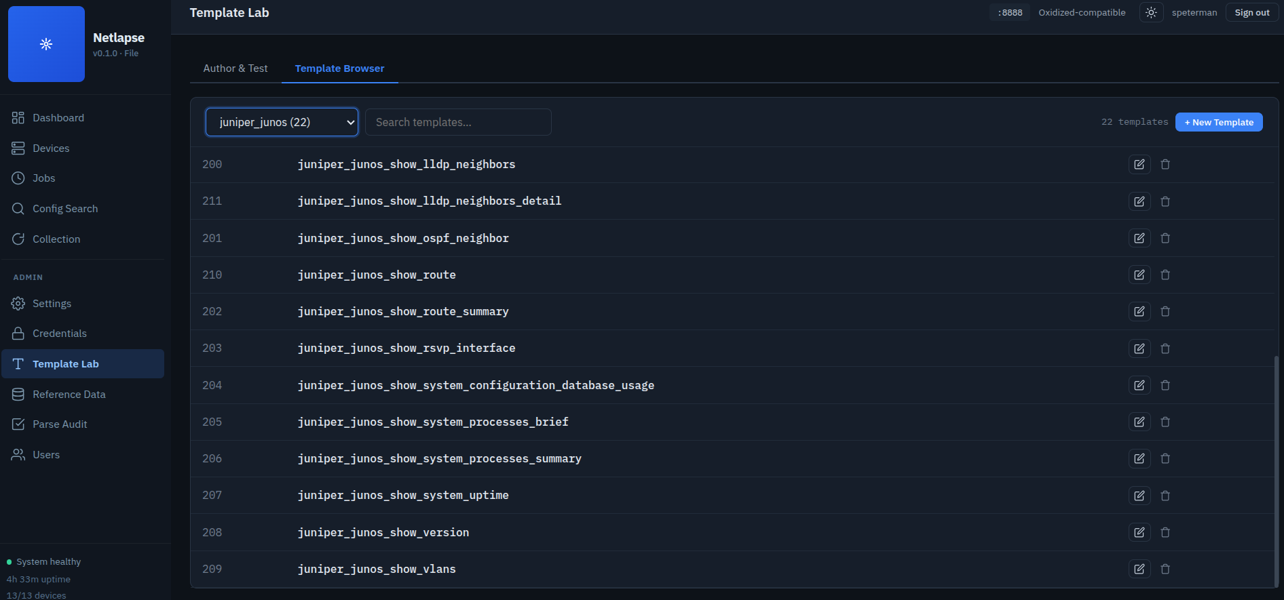Click the 4h 33m uptime status text
The image size is (1284, 600).
coord(39,580)
